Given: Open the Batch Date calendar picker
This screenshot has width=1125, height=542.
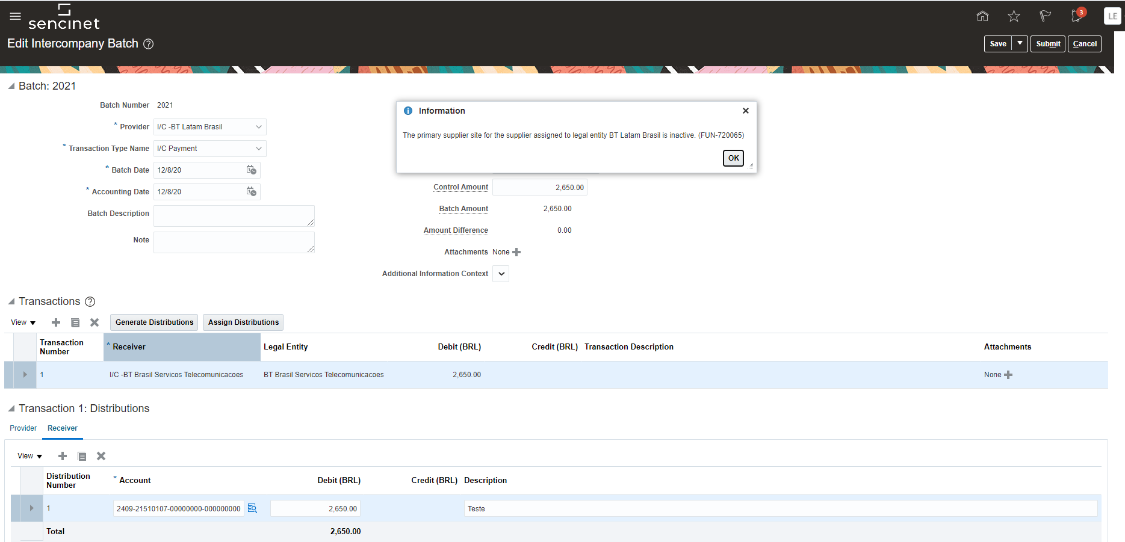Looking at the screenshot, I should pos(252,170).
